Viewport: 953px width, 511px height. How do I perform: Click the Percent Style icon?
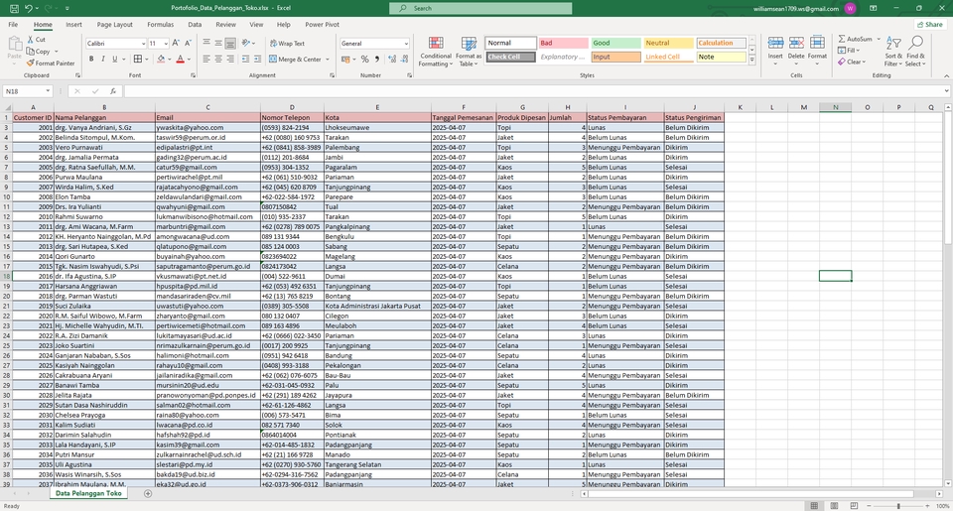click(364, 59)
